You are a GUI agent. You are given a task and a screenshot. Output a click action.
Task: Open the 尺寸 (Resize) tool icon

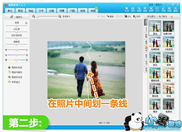pos(157,9)
